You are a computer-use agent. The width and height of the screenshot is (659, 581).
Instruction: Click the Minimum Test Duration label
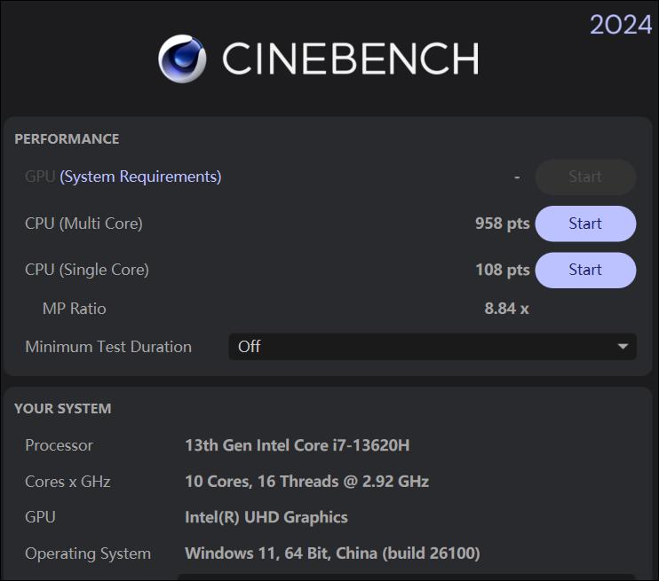[108, 347]
